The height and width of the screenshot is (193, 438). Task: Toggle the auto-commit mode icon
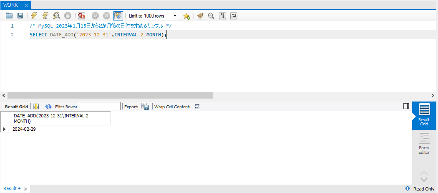118,16
